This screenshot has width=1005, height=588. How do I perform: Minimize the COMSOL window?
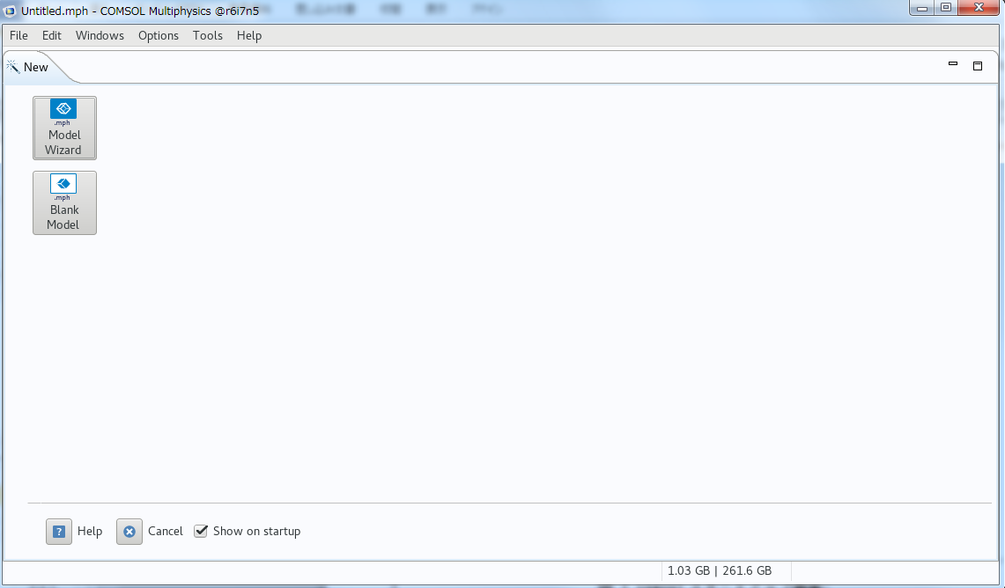[x=921, y=8]
